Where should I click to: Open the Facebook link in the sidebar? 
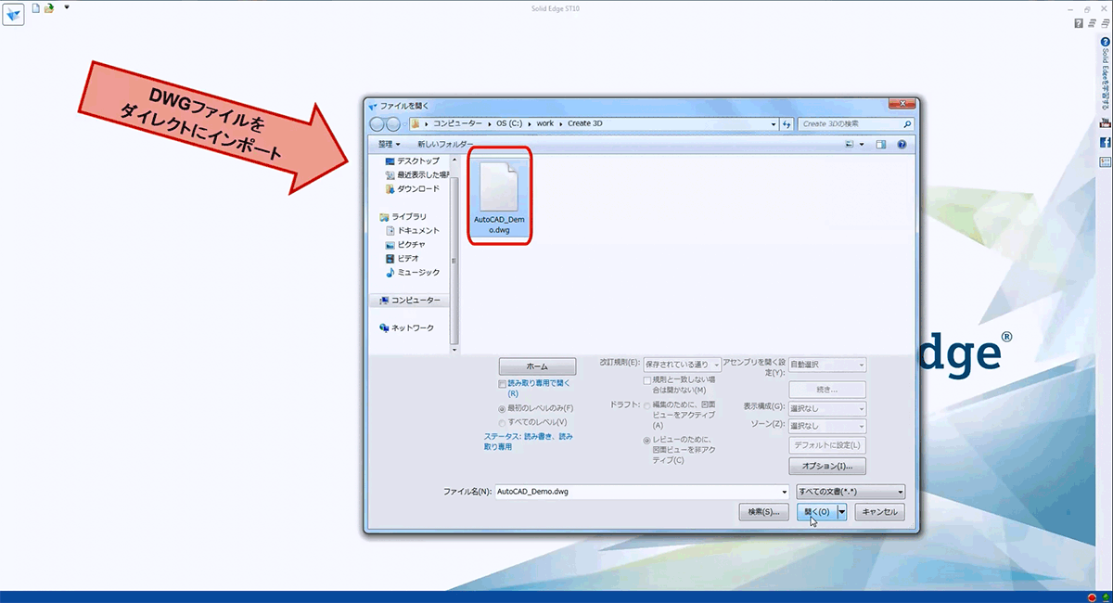coord(1105,142)
